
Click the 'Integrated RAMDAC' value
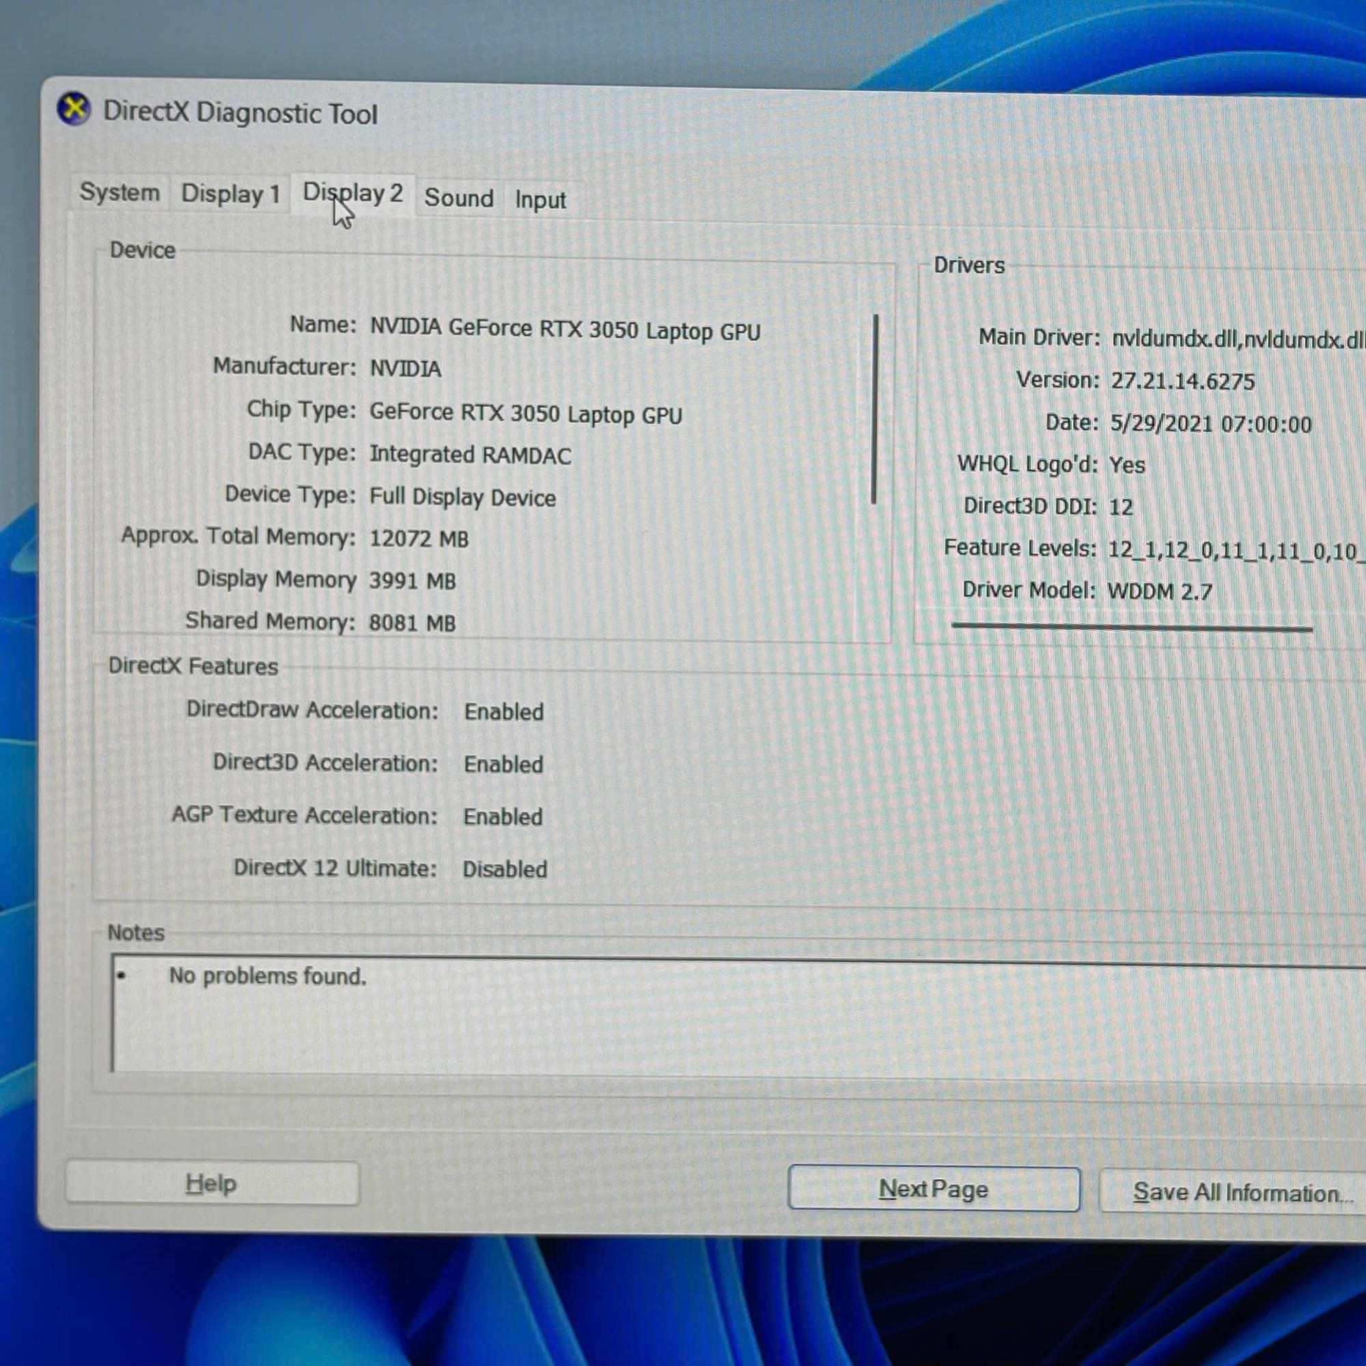coord(470,455)
